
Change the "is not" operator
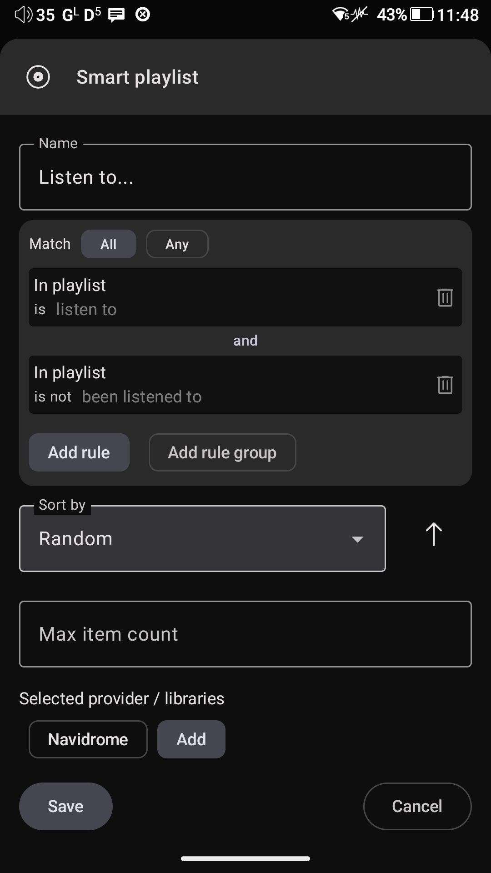click(x=53, y=397)
